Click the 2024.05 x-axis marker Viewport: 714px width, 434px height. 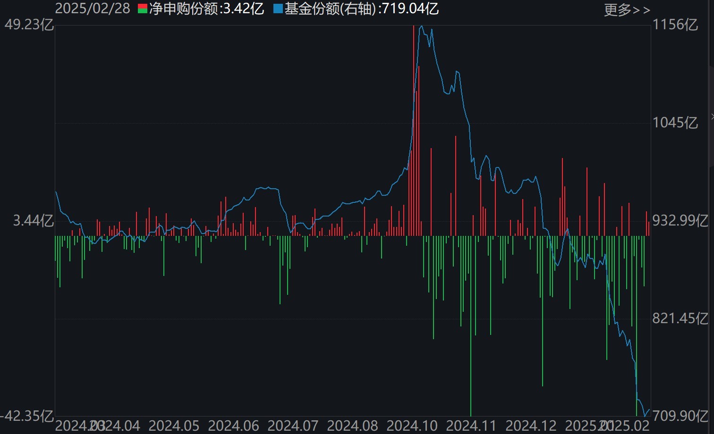[174, 426]
